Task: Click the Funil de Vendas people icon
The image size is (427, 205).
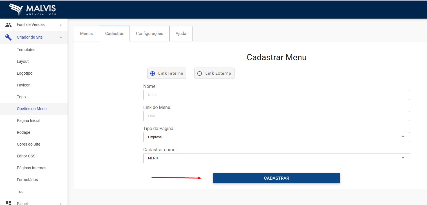Action: (8, 25)
